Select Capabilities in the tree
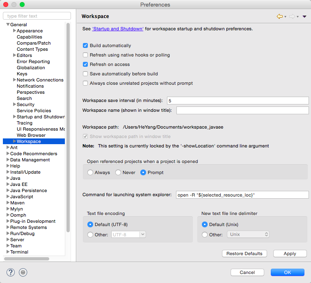 (30, 37)
